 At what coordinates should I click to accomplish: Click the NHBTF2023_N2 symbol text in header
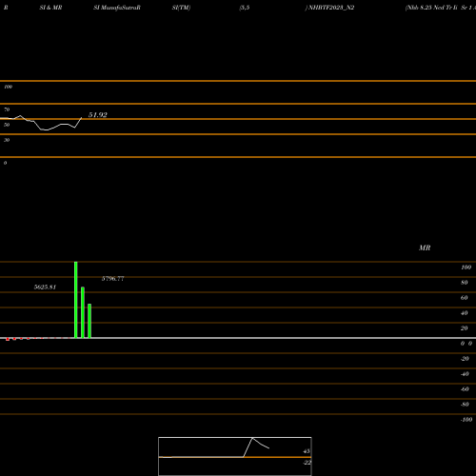pyautogui.click(x=331, y=8)
